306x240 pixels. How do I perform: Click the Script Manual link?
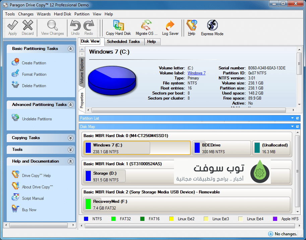pos(33,198)
